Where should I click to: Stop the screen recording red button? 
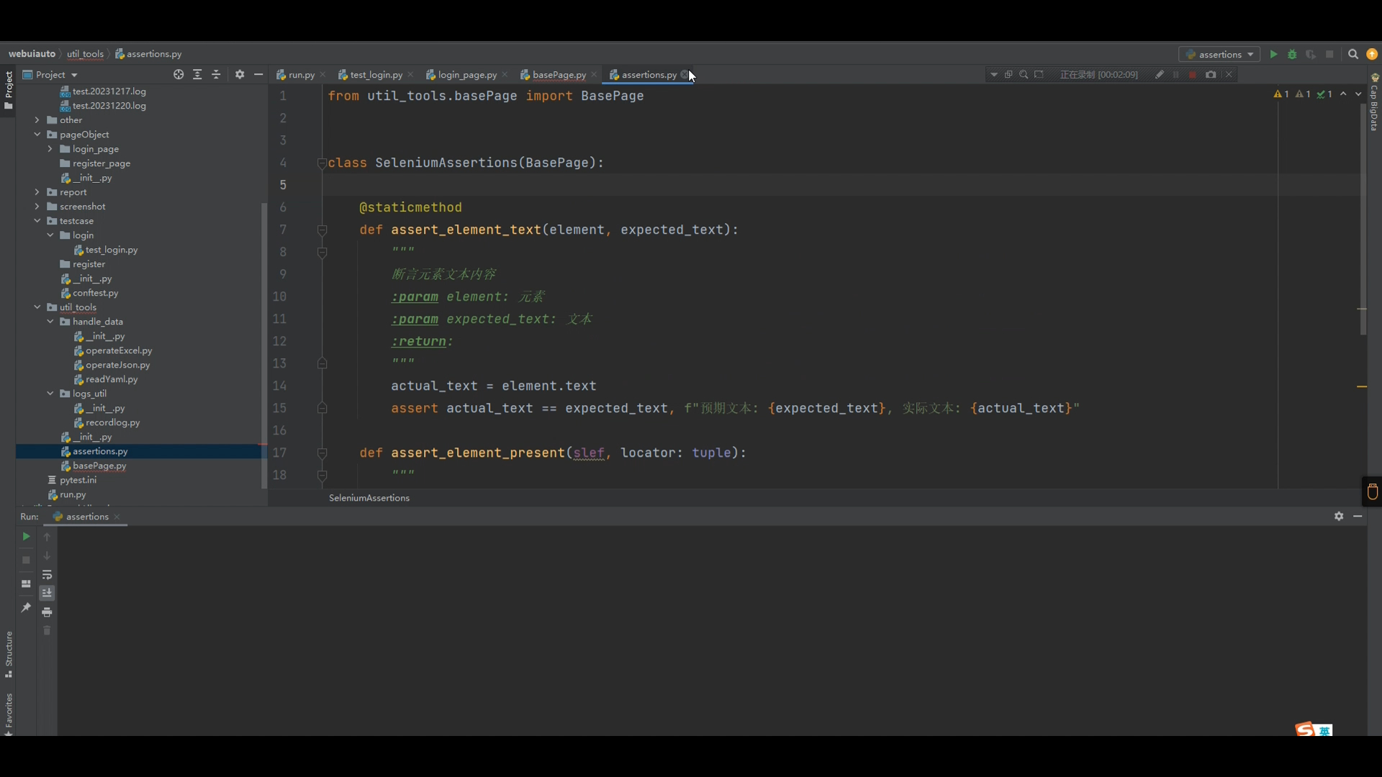coord(1193,74)
